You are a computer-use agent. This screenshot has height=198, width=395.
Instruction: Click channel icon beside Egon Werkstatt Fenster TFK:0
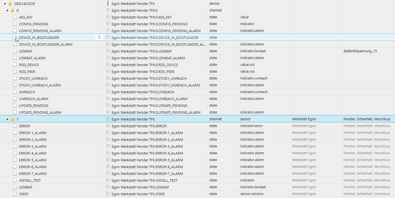pos(108,10)
